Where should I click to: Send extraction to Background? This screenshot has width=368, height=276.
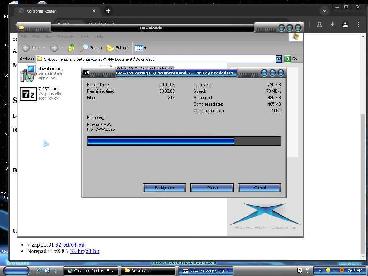tap(165, 188)
